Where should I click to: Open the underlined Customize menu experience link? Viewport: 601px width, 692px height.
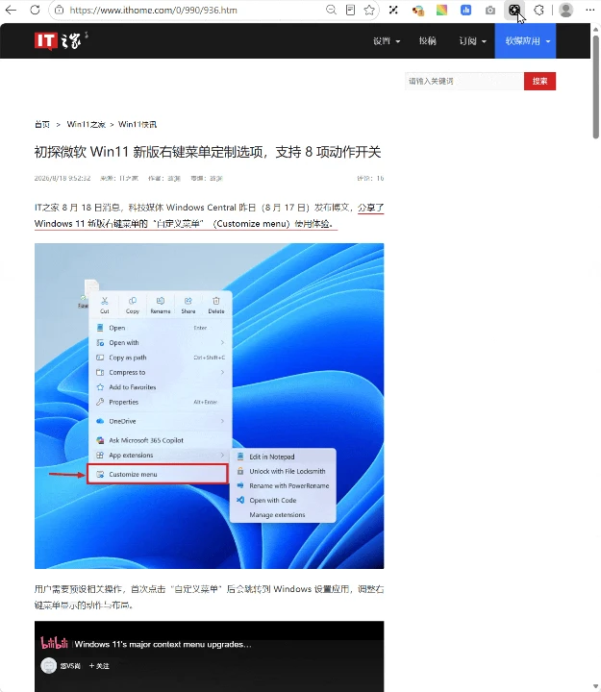[x=186, y=224]
